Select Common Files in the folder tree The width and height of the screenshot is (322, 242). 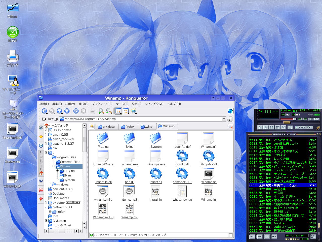70,162
